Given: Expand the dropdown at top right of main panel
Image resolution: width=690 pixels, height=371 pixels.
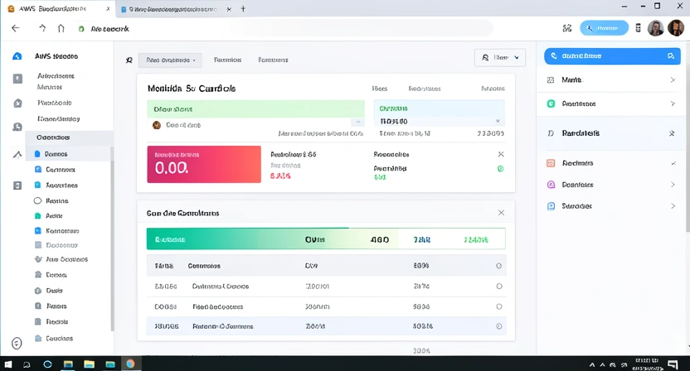Looking at the screenshot, I should coord(500,58).
